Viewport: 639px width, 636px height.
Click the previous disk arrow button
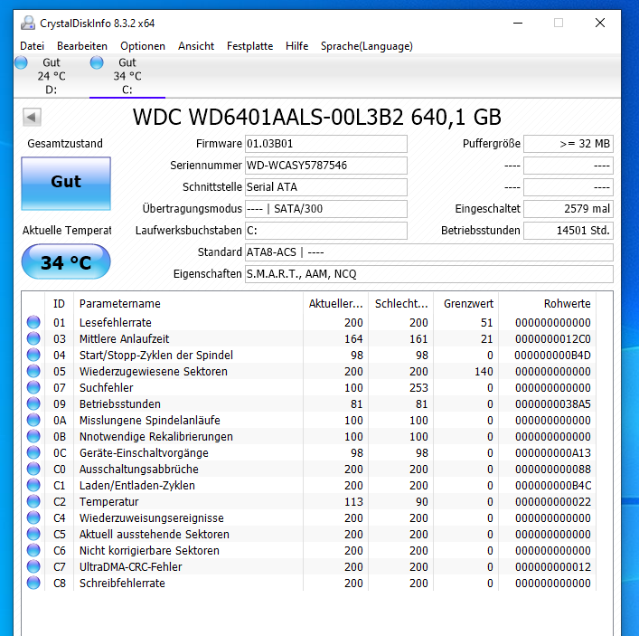click(x=32, y=118)
